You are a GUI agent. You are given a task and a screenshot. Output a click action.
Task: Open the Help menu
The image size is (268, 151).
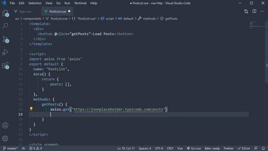tap(94, 3)
